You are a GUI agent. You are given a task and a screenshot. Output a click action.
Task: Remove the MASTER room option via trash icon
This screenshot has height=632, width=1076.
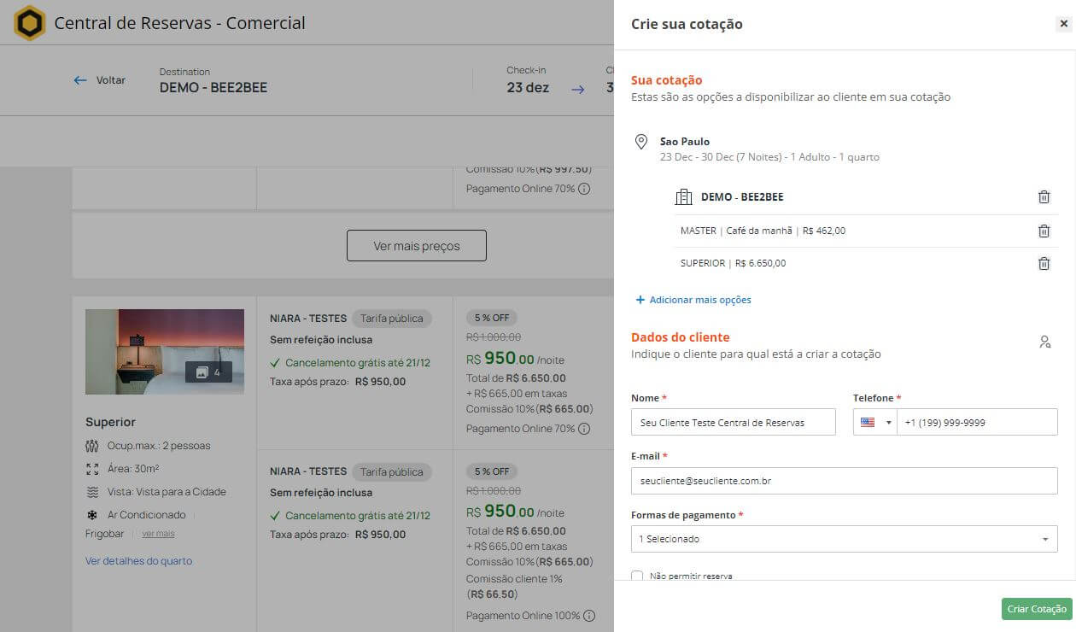(1044, 231)
